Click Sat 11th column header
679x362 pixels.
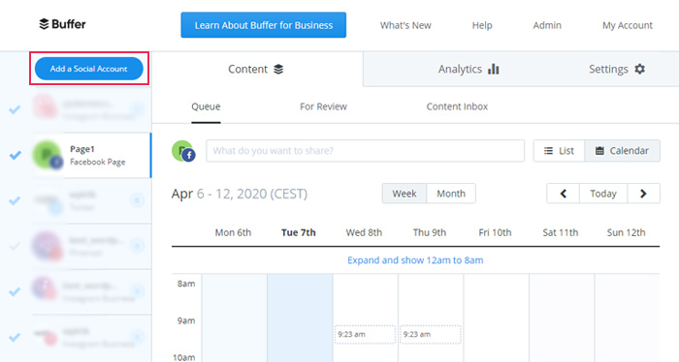coord(561,232)
